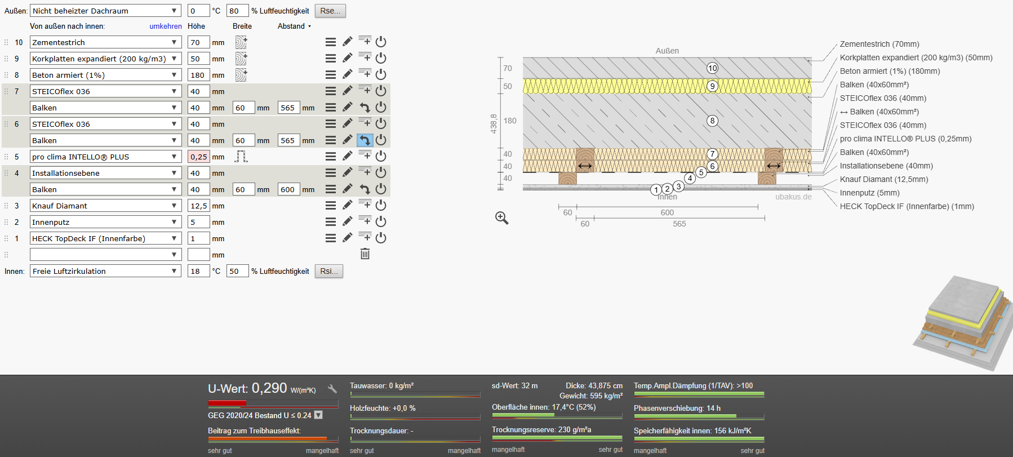This screenshot has width=1013, height=457.
Task: Toggle power icon for Knauf Diamant layer
Action: pyautogui.click(x=381, y=205)
